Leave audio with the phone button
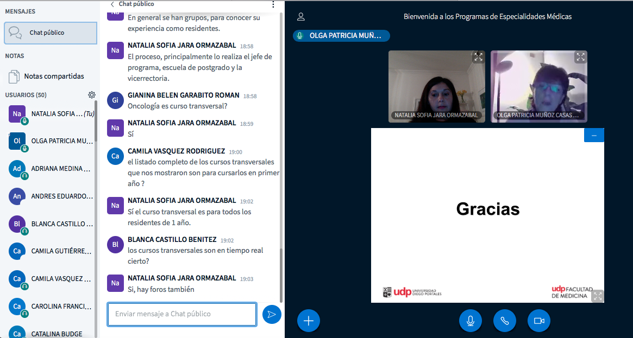This screenshot has height=338, width=633. [x=504, y=321]
